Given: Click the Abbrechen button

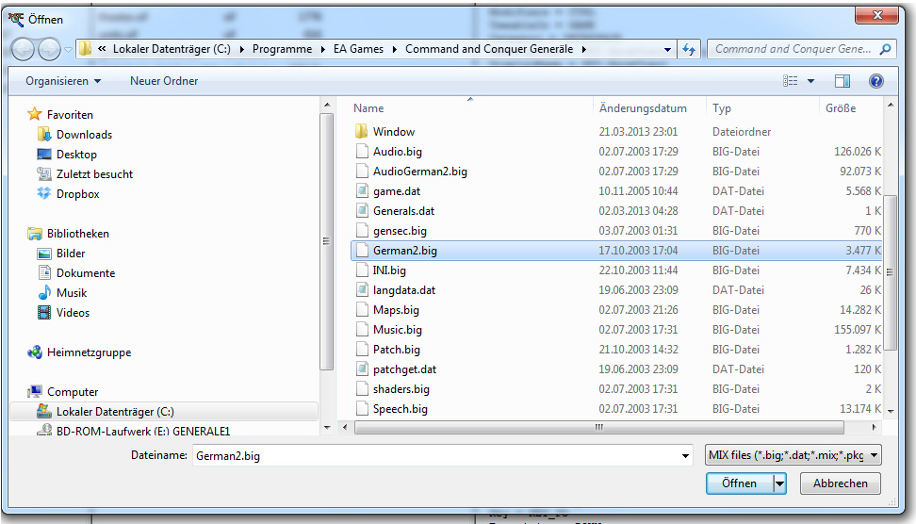Looking at the screenshot, I should coord(840,483).
